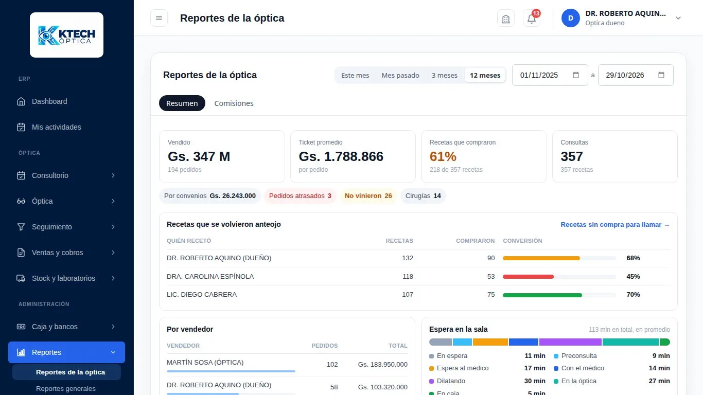Click the Ventas y cobros document icon
The width and height of the screenshot is (703, 395).
tap(21, 253)
